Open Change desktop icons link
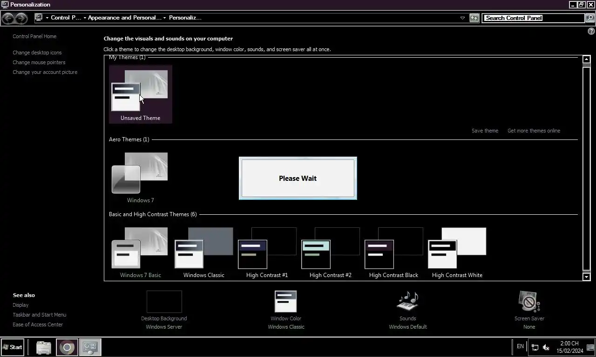 pyautogui.click(x=37, y=53)
